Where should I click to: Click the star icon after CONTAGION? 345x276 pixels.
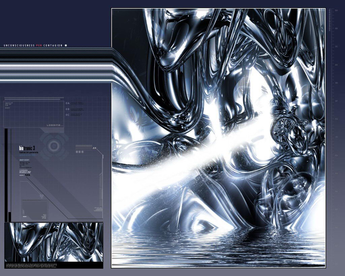coord(66,45)
